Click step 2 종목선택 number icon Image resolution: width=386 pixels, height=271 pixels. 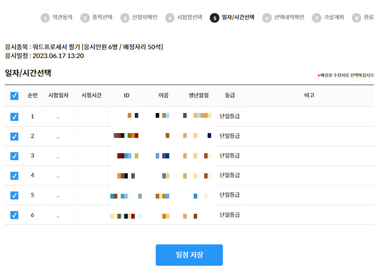click(x=85, y=18)
